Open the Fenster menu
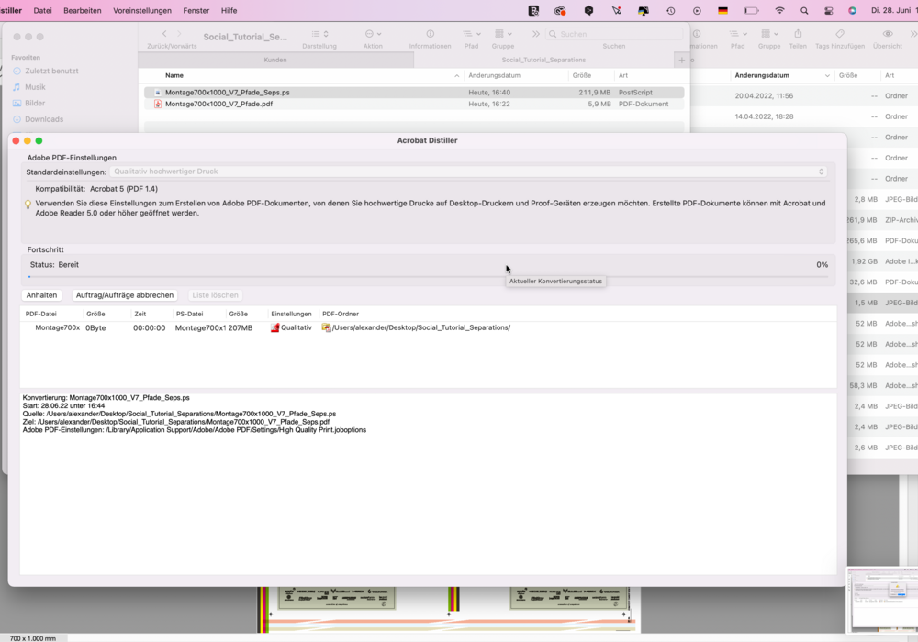 point(196,10)
